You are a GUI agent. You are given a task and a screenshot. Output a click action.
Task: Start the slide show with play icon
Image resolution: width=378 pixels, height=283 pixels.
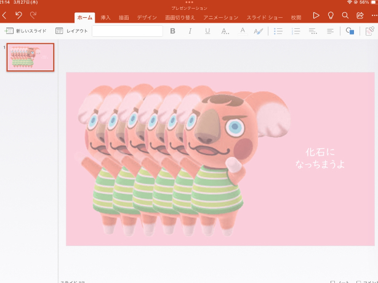tap(316, 15)
